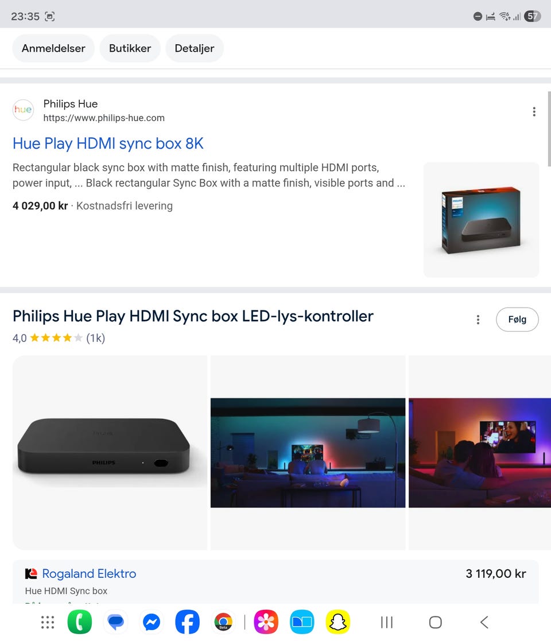Switch to the Butikker tab
551x641 pixels.
[130, 48]
